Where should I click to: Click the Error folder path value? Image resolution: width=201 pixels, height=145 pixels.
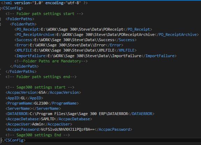click(x=68, y=45)
